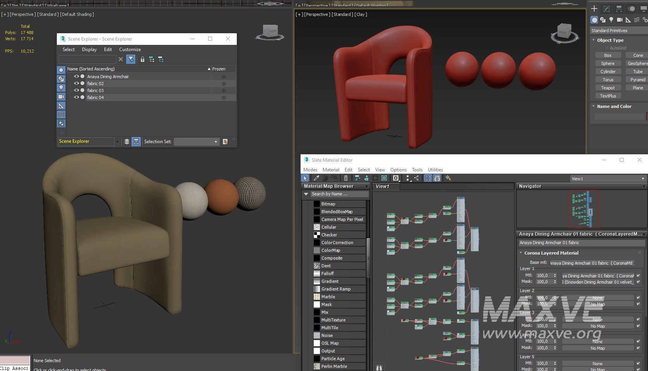The height and width of the screenshot is (371, 648).
Task: Open the Selection Set dropdown
Action: tap(215, 142)
